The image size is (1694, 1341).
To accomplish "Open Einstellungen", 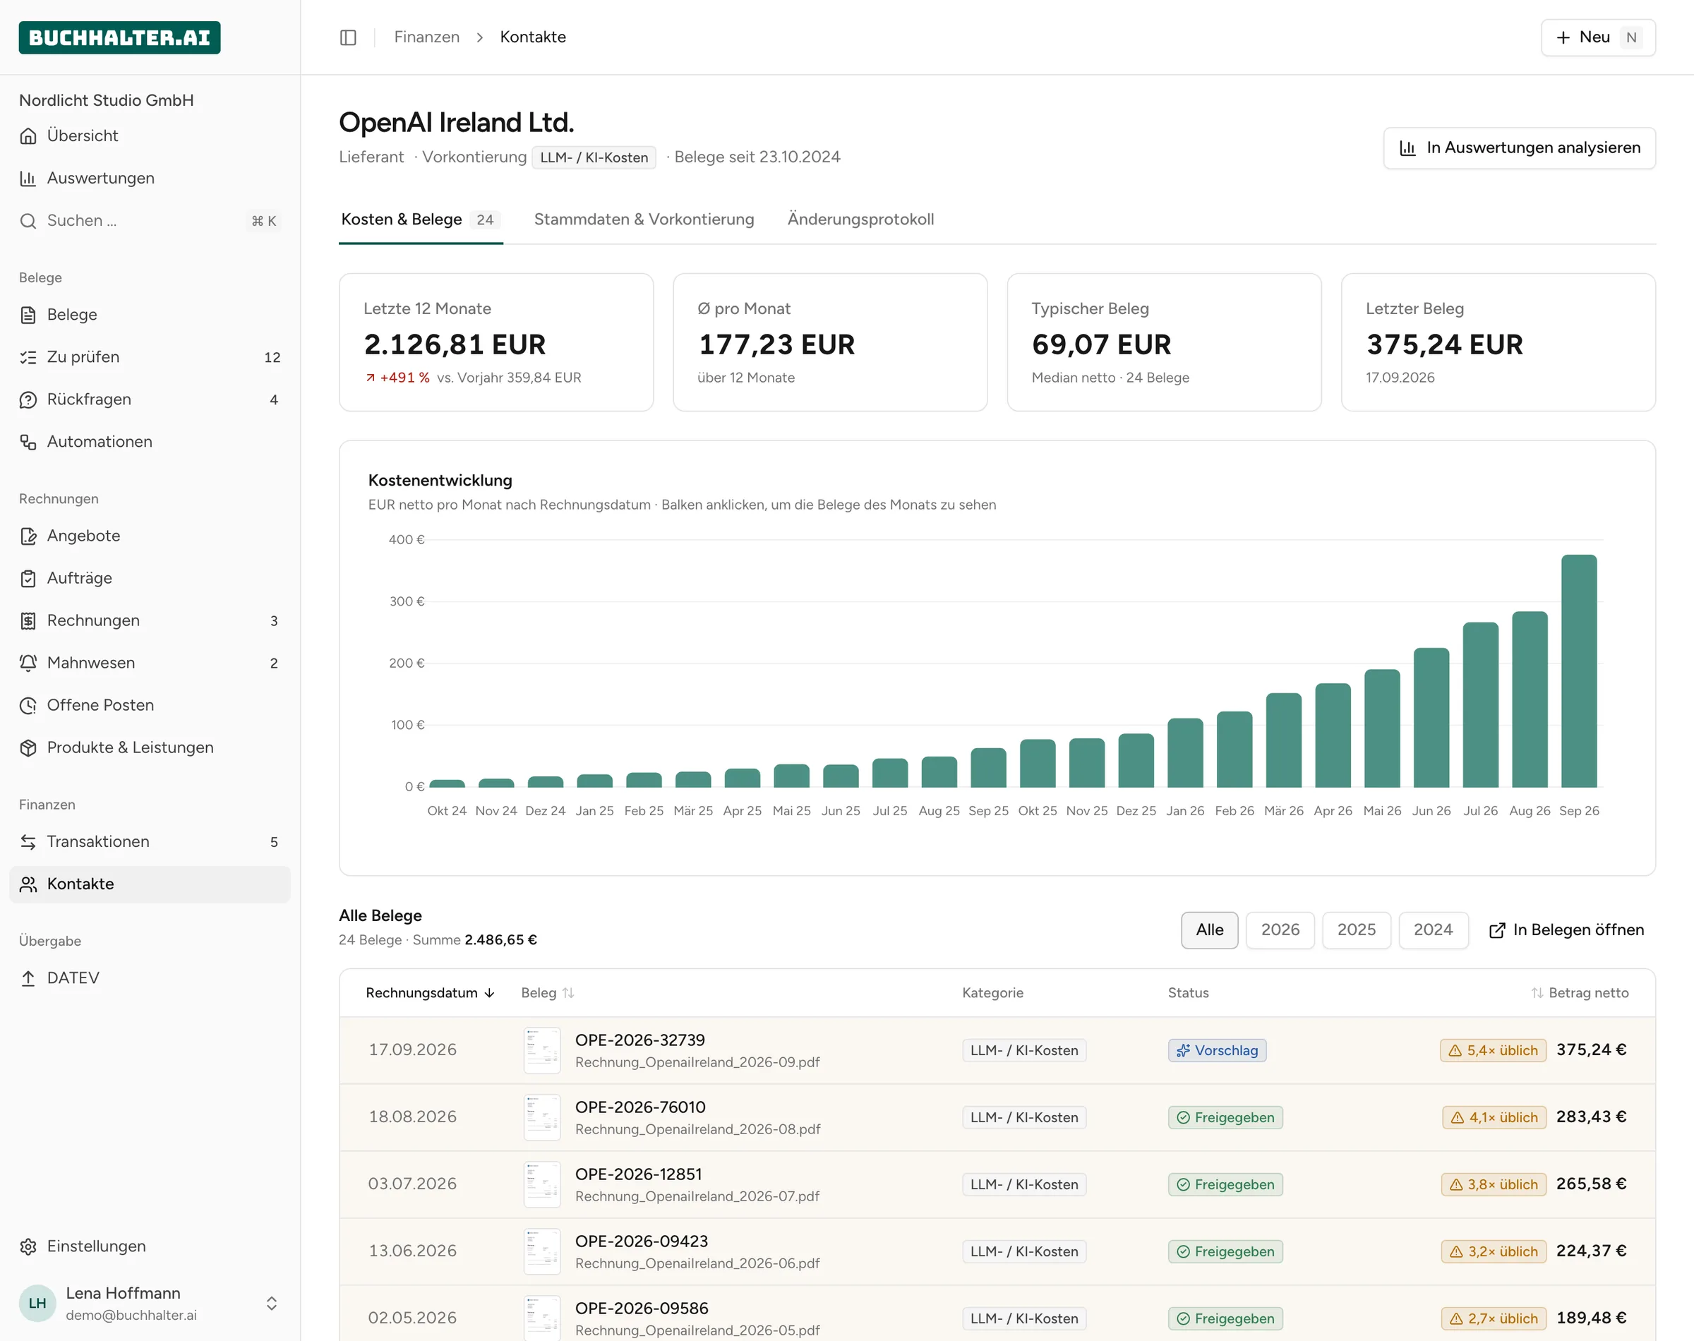I will (x=149, y=1247).
